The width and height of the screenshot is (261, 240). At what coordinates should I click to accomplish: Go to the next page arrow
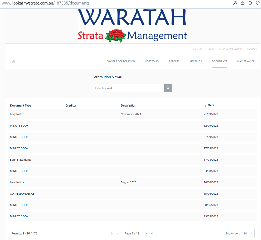(146, 234)
